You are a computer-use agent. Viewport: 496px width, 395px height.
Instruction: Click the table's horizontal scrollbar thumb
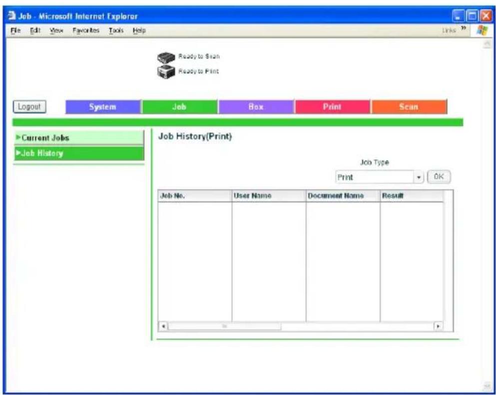pyautogui.click(x=225, y=326)
